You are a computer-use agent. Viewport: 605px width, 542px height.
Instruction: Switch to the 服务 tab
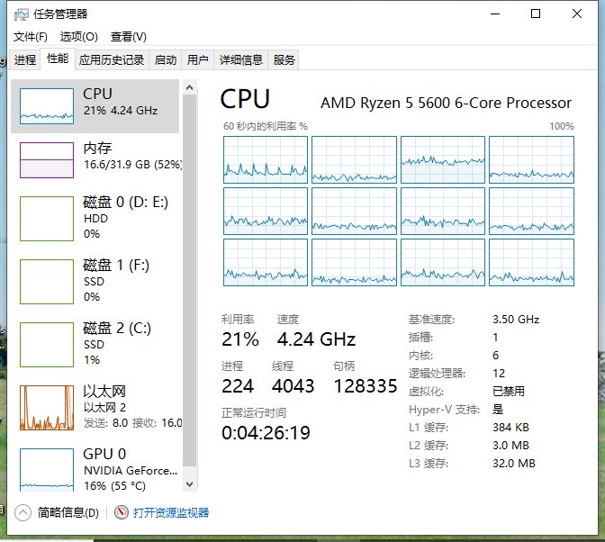tap(284, 60)
